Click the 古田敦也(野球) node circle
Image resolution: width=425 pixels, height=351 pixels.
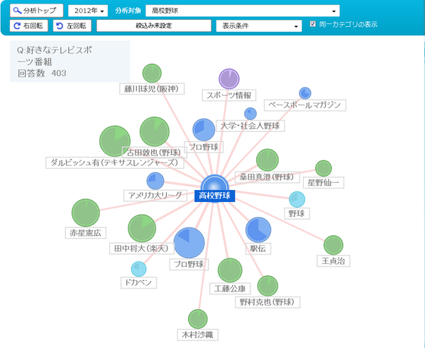pyautogui.click(x=155, y=132)
